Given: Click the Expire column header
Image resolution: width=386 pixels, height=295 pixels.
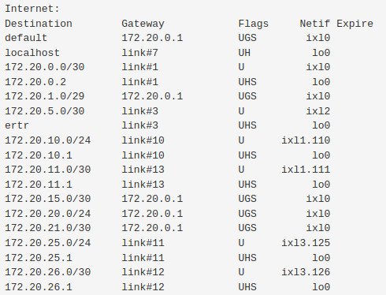Looking at the screenshot, I should (x=354, y=24).
